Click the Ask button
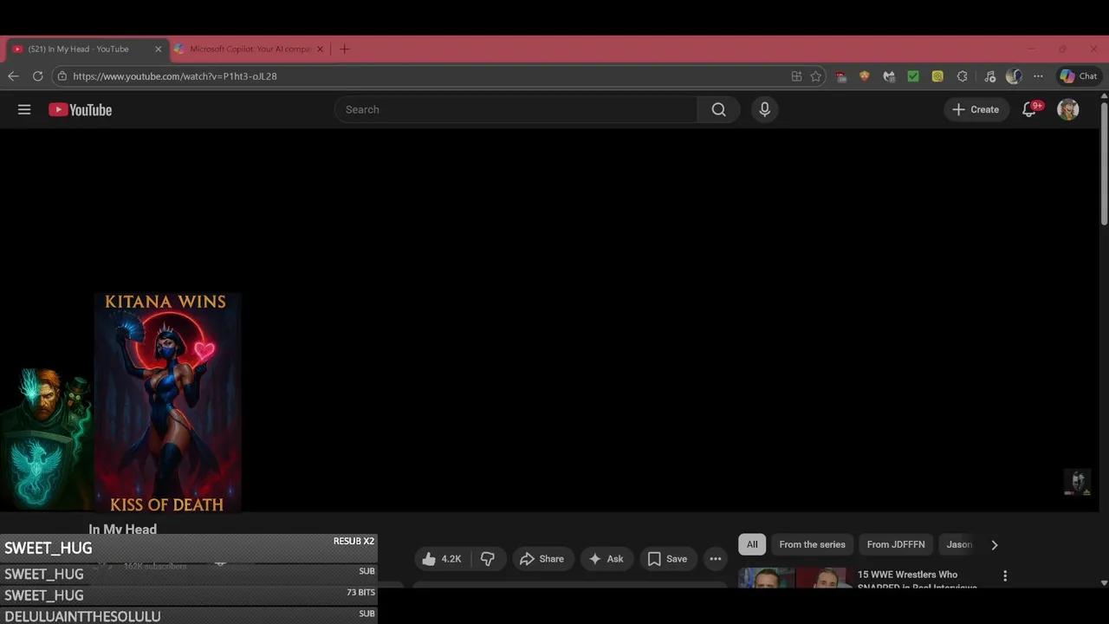 point(606,559)
